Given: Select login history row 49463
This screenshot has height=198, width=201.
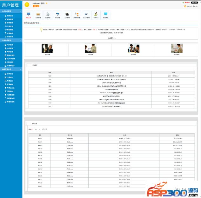Looking at the screenshot, I should [111, 145].
